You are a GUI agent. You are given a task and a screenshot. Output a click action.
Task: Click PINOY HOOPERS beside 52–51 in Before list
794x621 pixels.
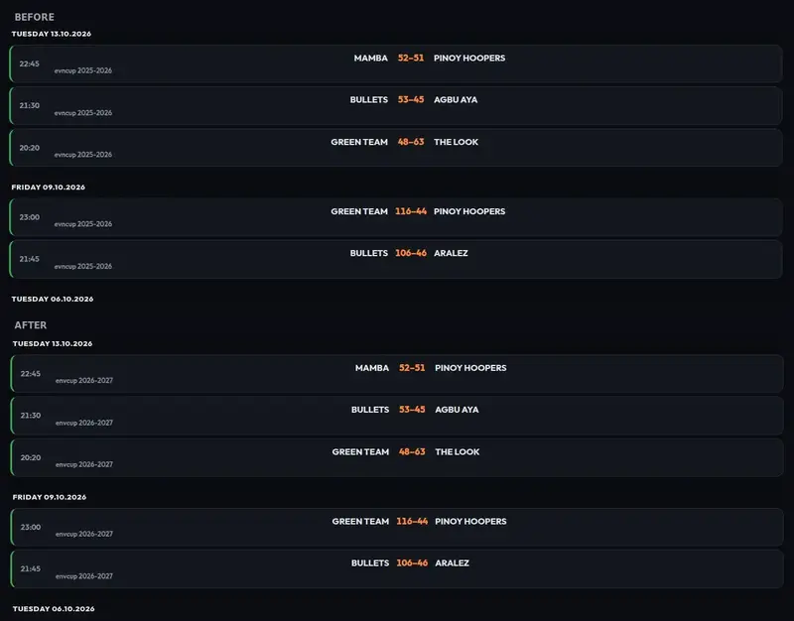coord(469,59)
